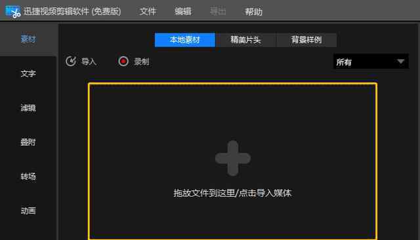The image size is (420, 240).
Task: Select 叠附 in the sidebar
Action: click(28, 142)
